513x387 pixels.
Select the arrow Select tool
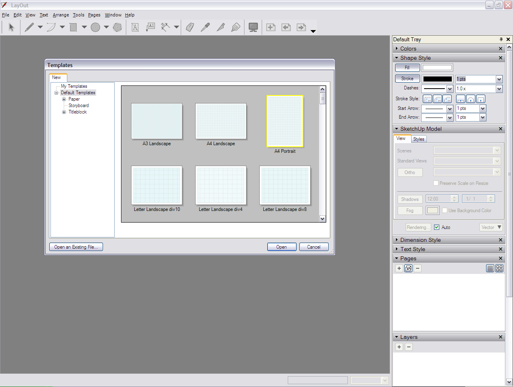(x=11, y=27)
